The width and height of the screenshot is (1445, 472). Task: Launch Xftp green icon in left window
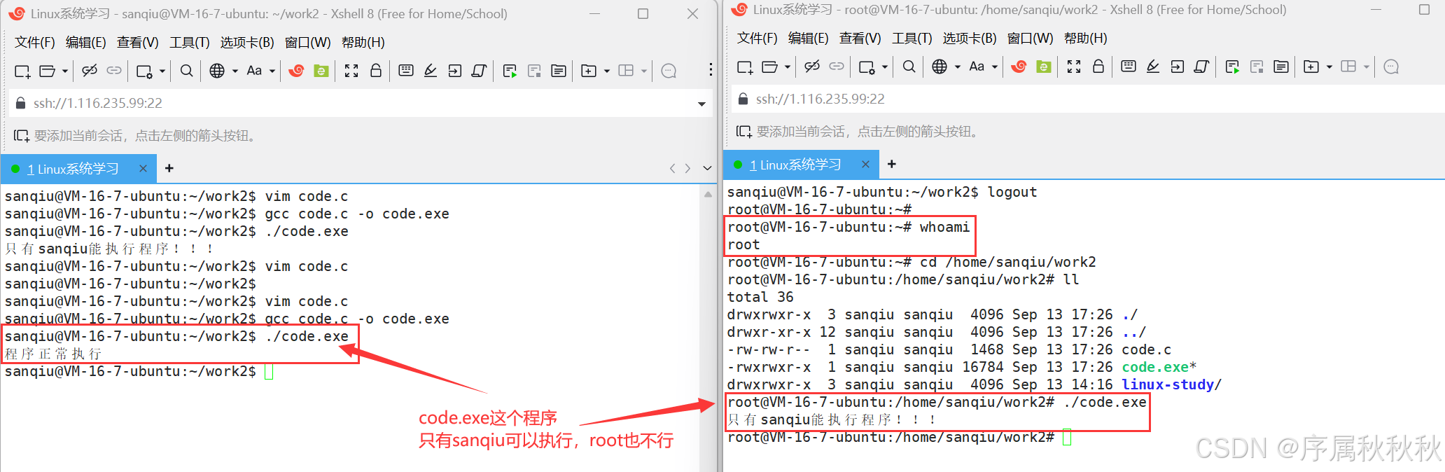321,71
